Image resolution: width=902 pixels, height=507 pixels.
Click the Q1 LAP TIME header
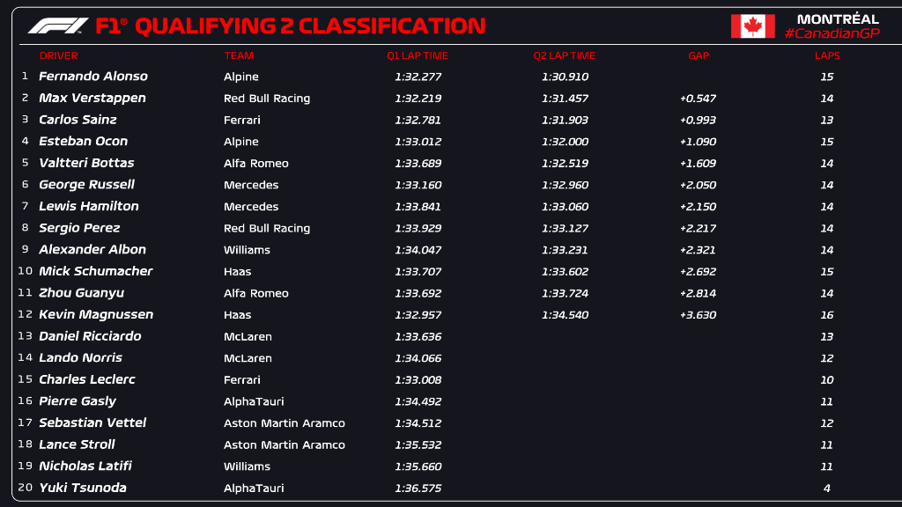point(418,55)
